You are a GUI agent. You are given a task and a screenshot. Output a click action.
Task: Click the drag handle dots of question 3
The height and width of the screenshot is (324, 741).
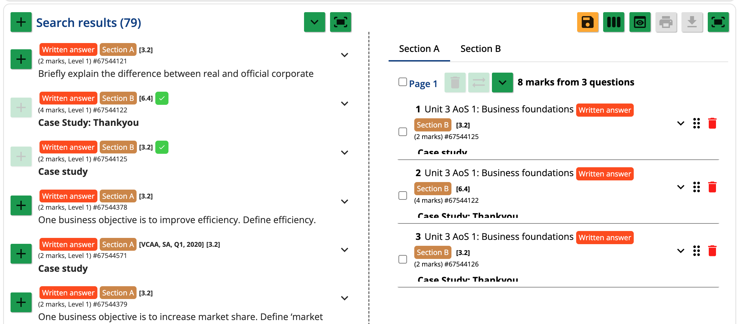(697, 251)
